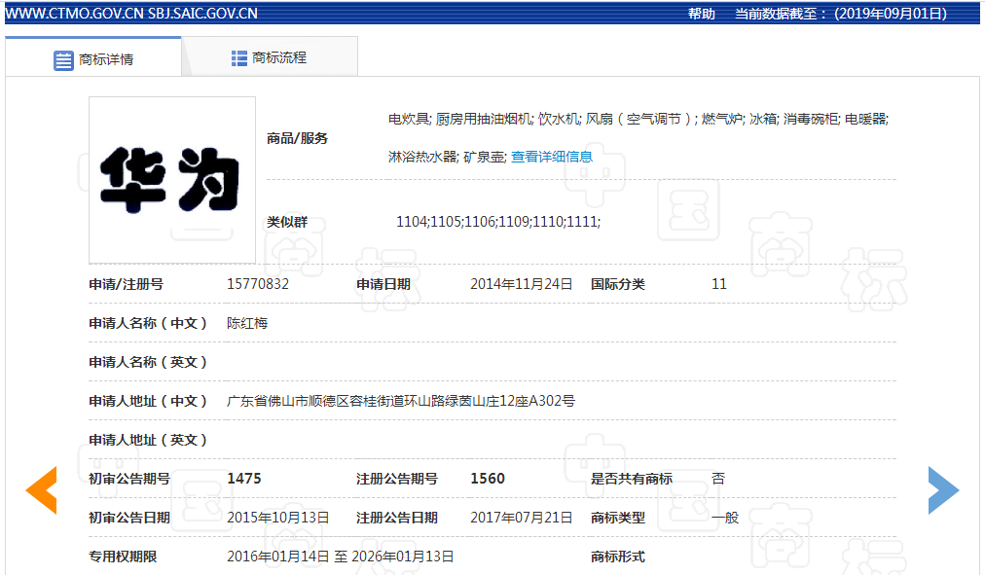The height and width of the screenshot is (575, 985).
Task: Select the goods list line starting 电炊具
Action: coord(638,120)
